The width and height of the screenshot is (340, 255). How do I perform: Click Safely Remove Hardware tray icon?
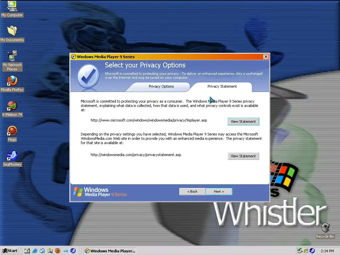coord(300,251)
